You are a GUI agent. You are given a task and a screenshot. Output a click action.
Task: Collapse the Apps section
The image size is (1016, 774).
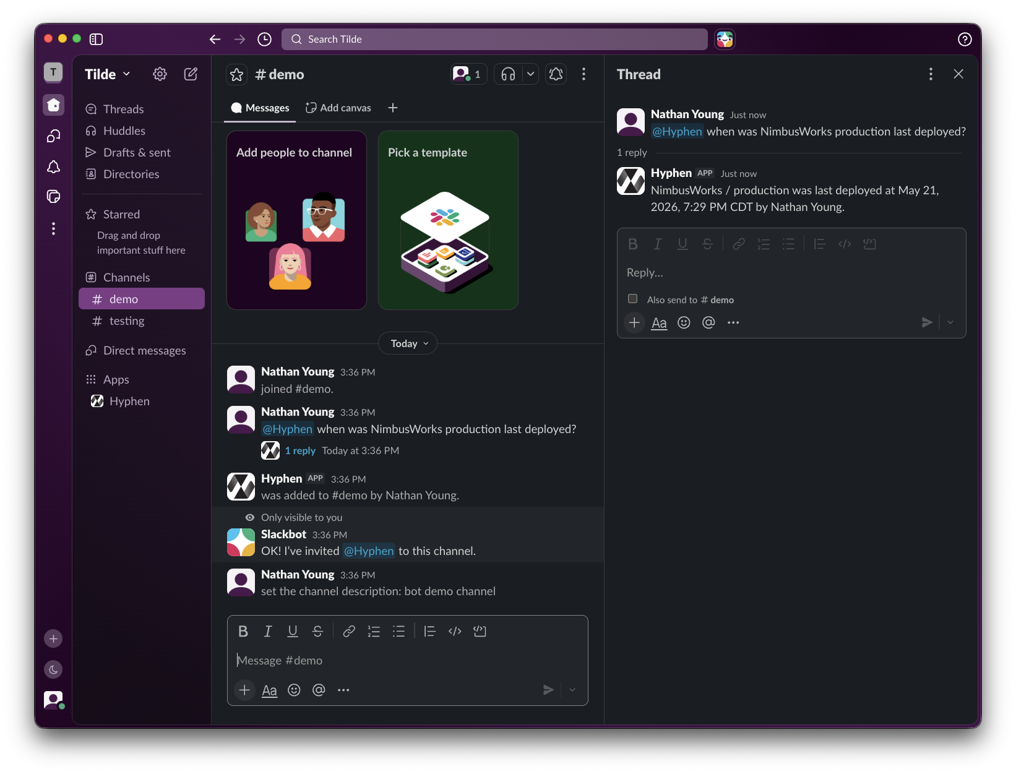116,379
